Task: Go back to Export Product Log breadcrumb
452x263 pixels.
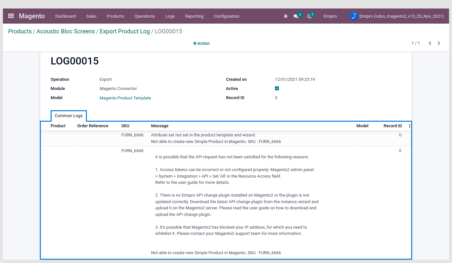Action: coord(125,31)
